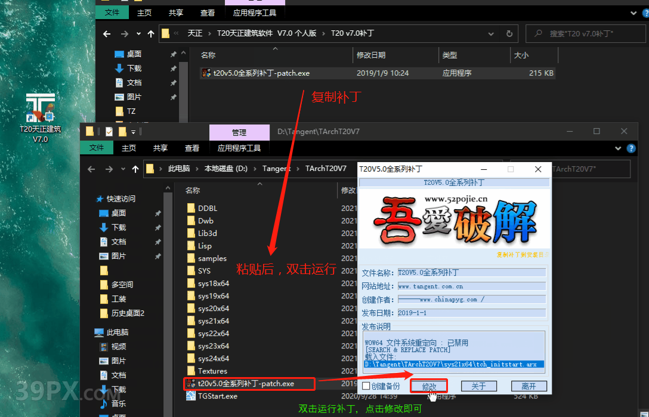Open 应用程序工具 tab in top window
The width and height of the screenshot is (649, 417).
(x=255, y=13)
